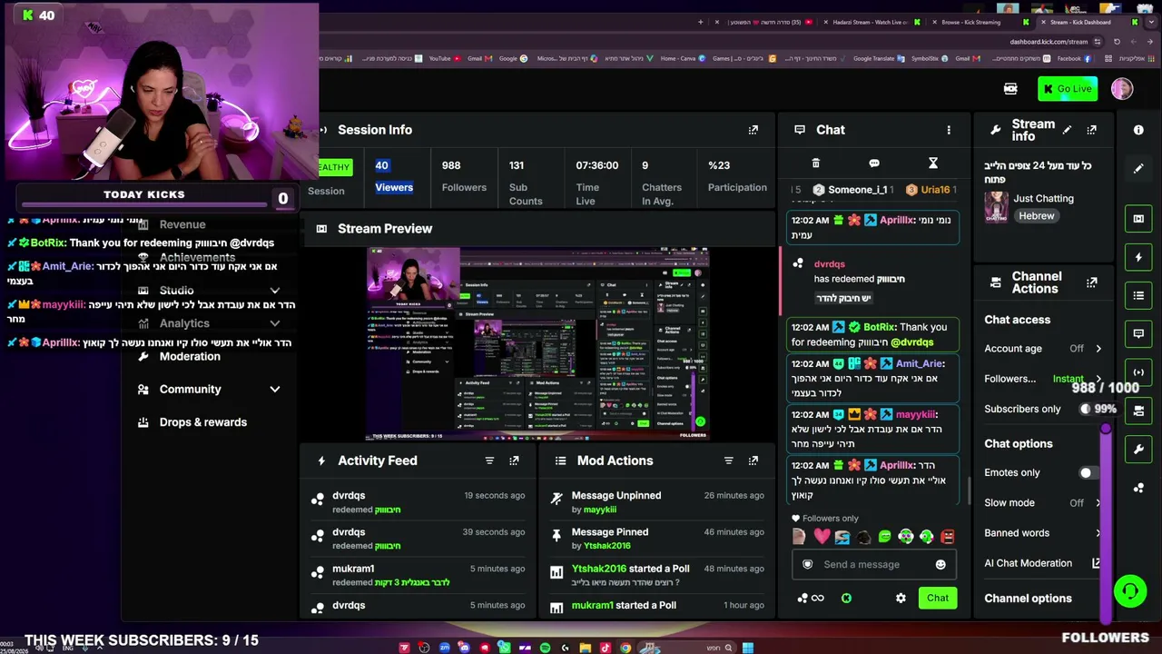Toggle Subscribers only switch
The image size is (1162, 654).
1091,410
